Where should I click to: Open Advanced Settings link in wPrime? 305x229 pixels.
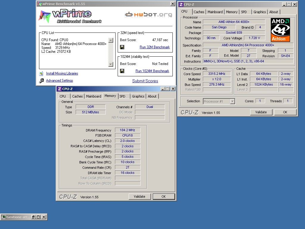tap(60, 81)
